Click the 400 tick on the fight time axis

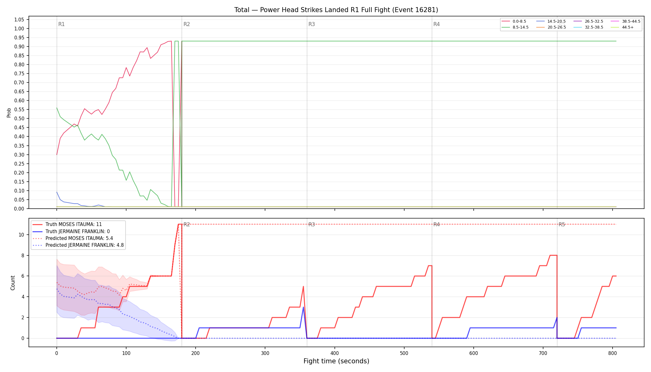pyautogui.click(x=334, y=353)
